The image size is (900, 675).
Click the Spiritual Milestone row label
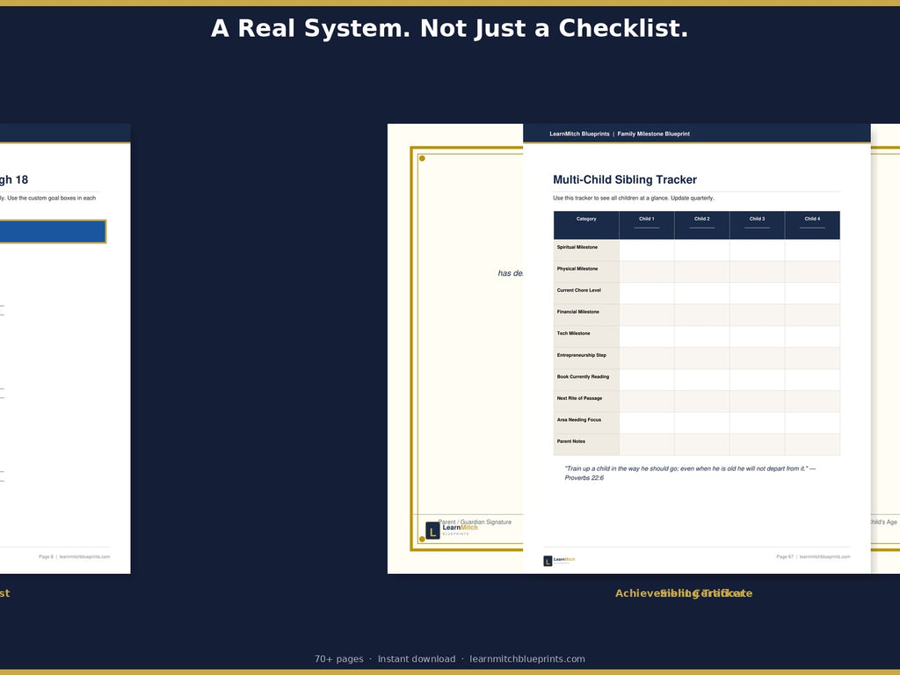pos(577,247)
